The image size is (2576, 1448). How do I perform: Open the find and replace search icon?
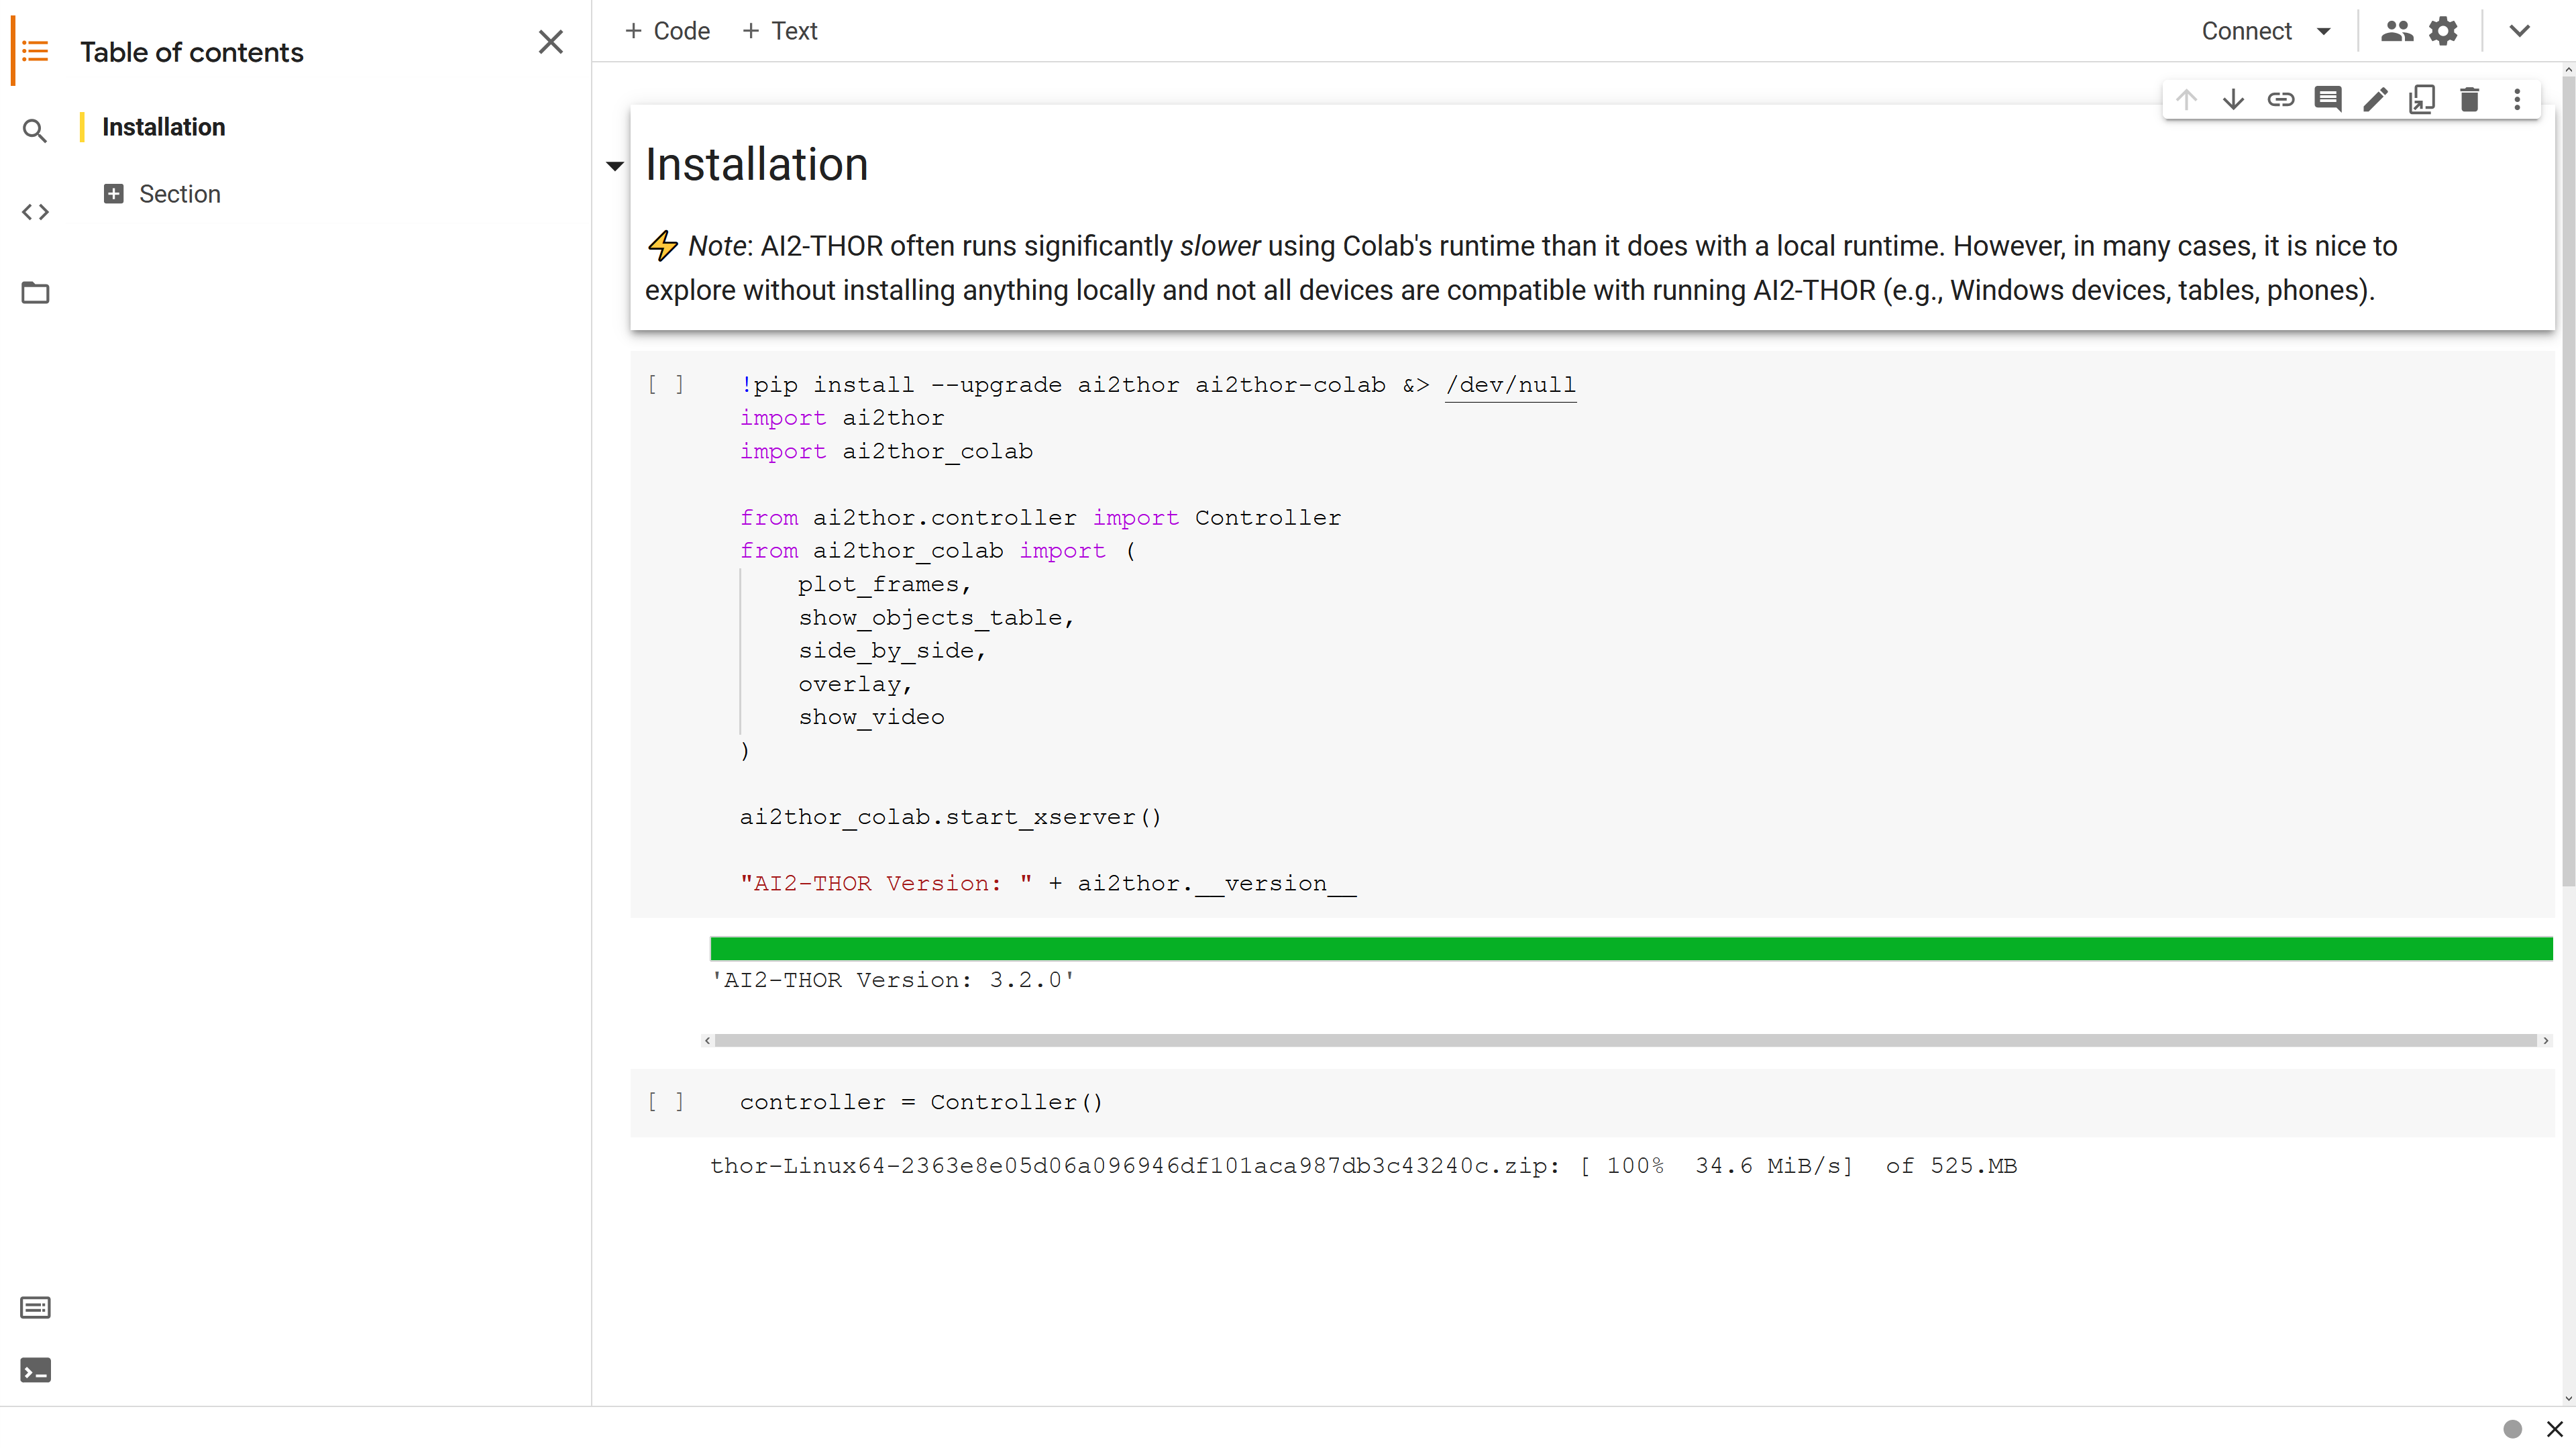(35, 131)
